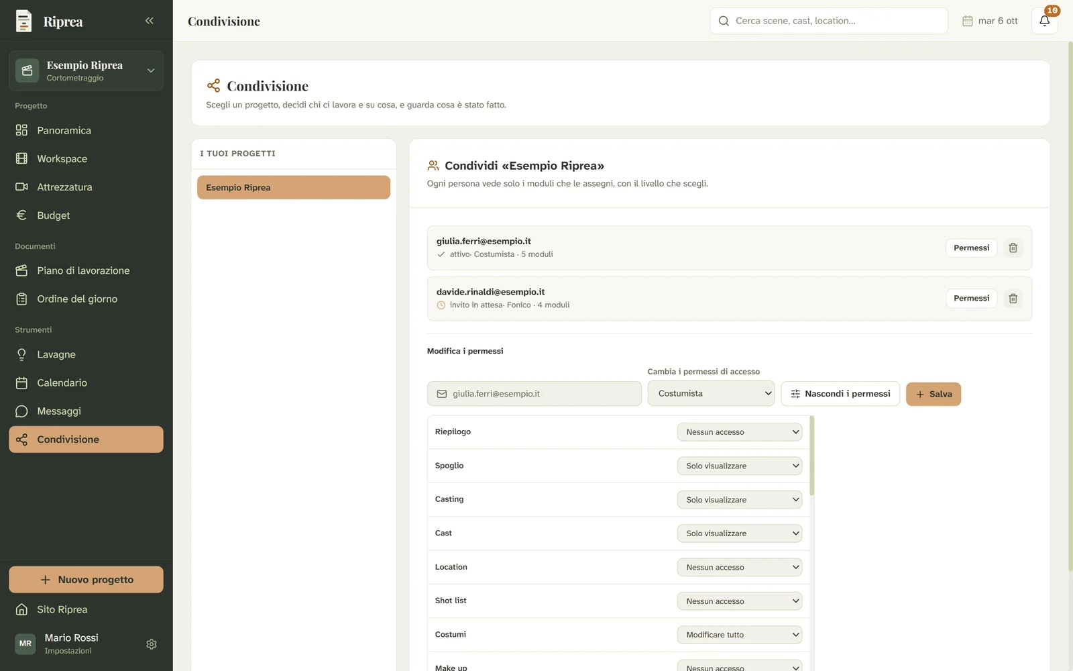Create a project with Nuovo progetto

click(86, 580)
